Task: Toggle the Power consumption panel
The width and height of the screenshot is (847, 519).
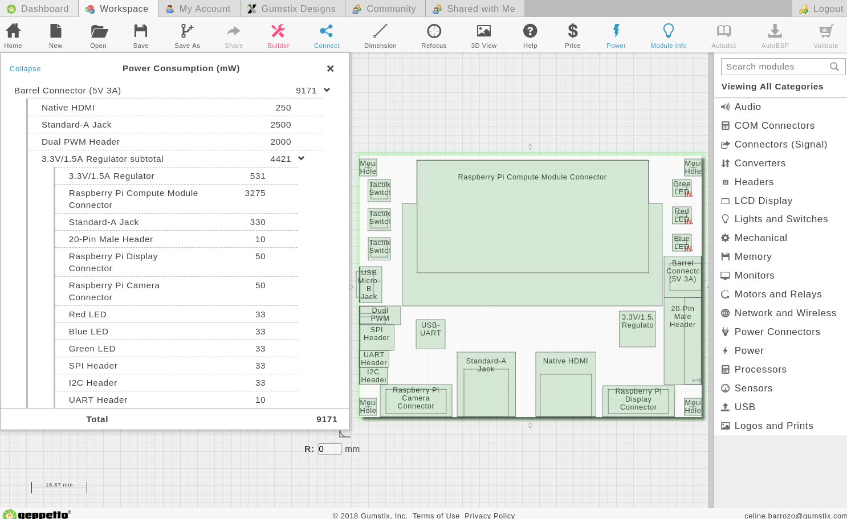Action: tap(616, 36)
